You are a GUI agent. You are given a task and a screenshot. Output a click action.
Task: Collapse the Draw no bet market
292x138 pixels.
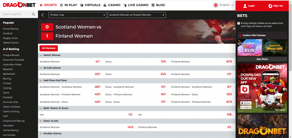click(137, 121)
